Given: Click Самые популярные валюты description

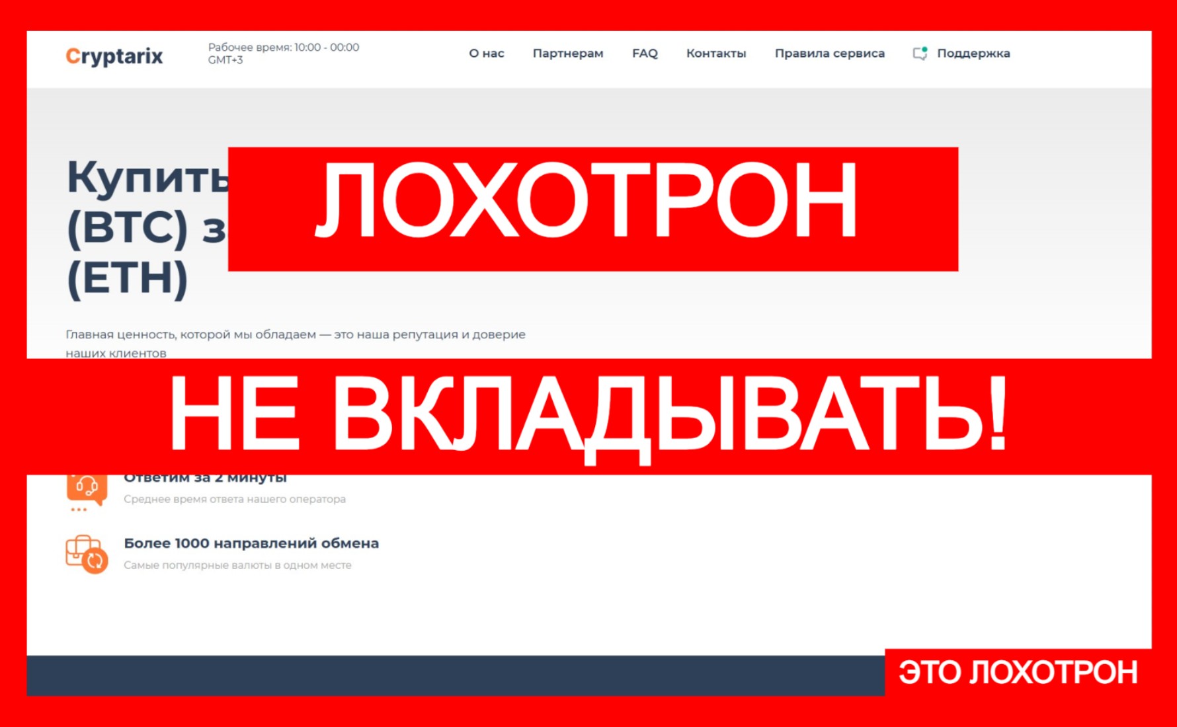Looking at the screenshot, I should tap(237, 565).
